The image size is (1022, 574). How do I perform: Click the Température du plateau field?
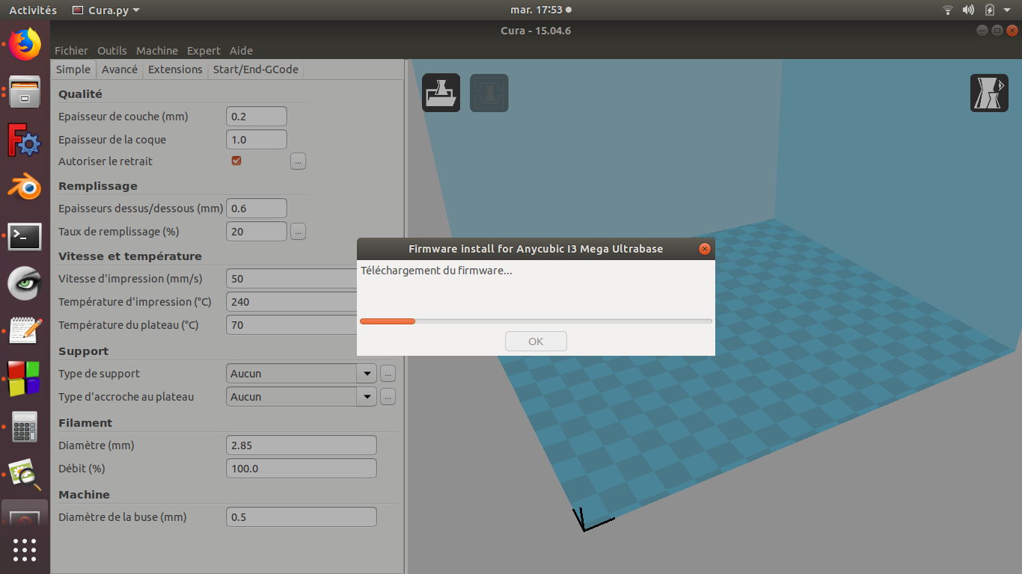click(x=292, y=325)
